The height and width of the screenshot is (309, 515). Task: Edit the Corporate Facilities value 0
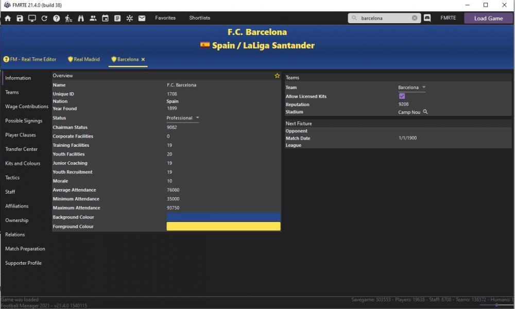[168, 136]
